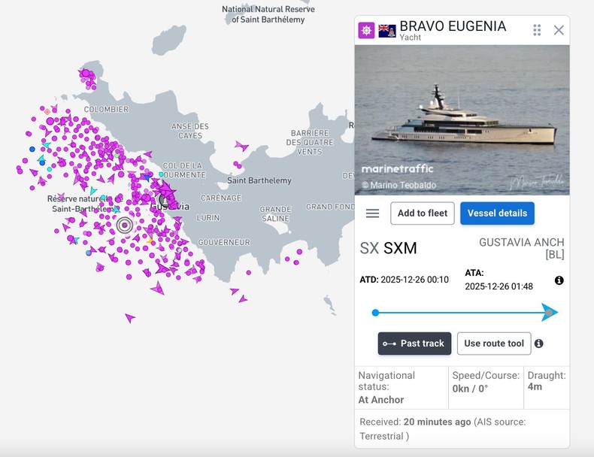Open the BRAVO EUGENIA yacht photo
Image resolution: width=594 pixels, height=457 pixels.
462,120
